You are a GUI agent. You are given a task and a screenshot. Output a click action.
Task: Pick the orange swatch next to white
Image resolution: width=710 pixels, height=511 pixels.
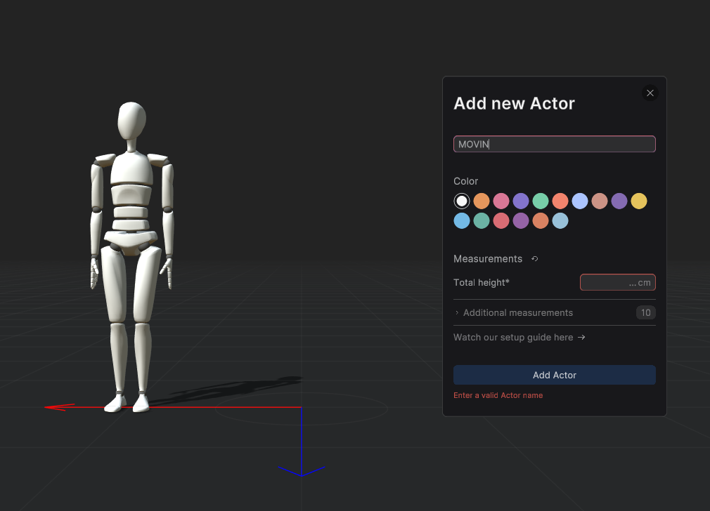click(x=482, y=201)
